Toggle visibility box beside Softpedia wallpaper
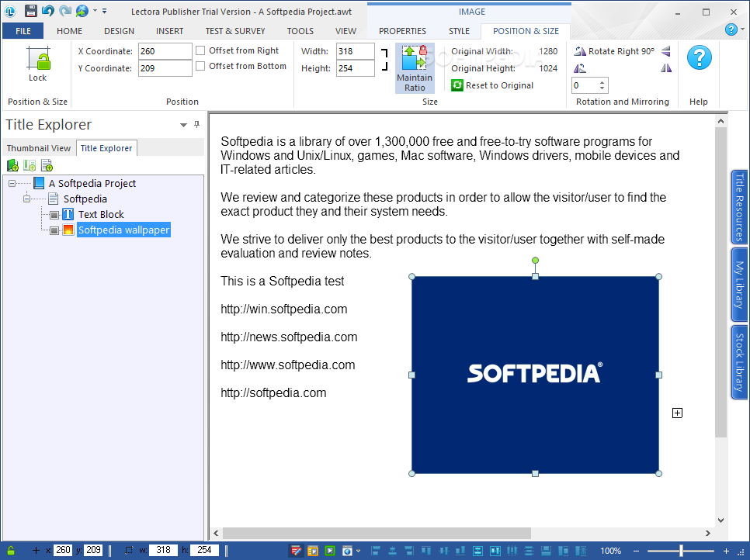Screen dimensions: 750x560 click(54, 230)
